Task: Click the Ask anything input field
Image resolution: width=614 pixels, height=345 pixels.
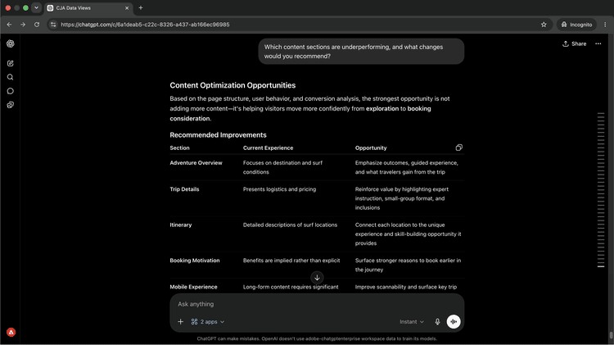Action: (x=317, y=304)
